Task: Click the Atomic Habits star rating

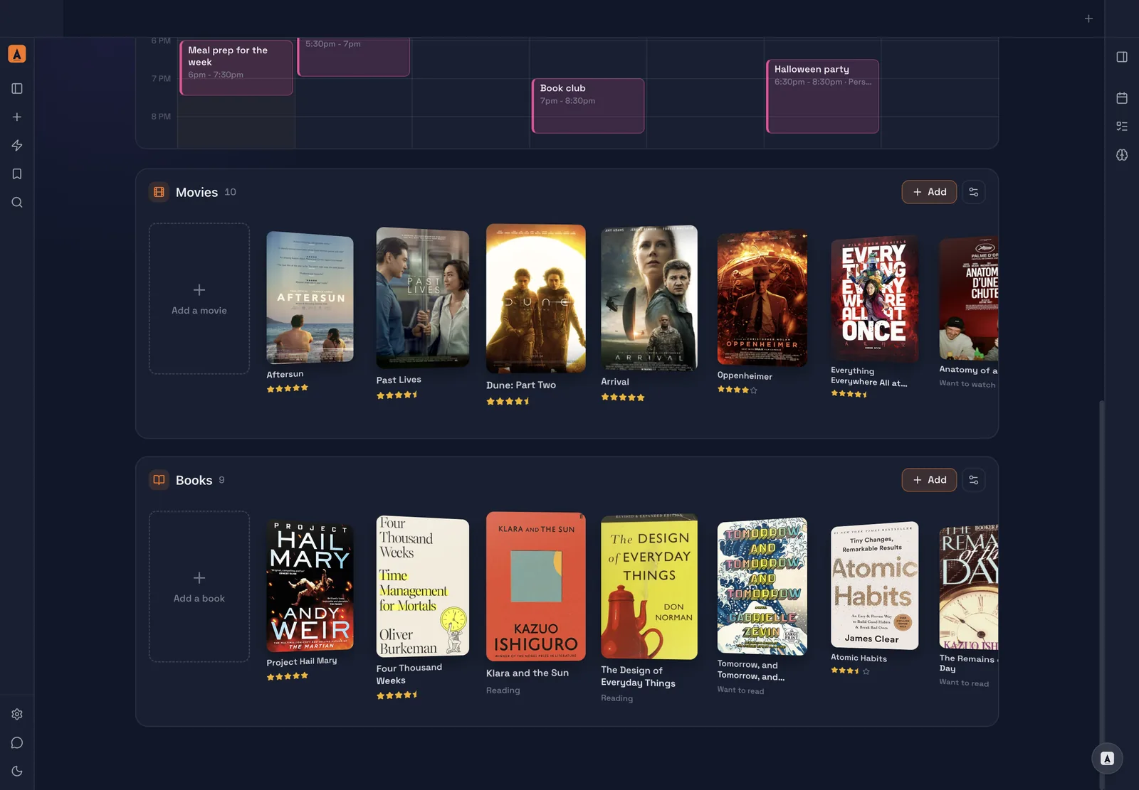Action: (850, 671)
